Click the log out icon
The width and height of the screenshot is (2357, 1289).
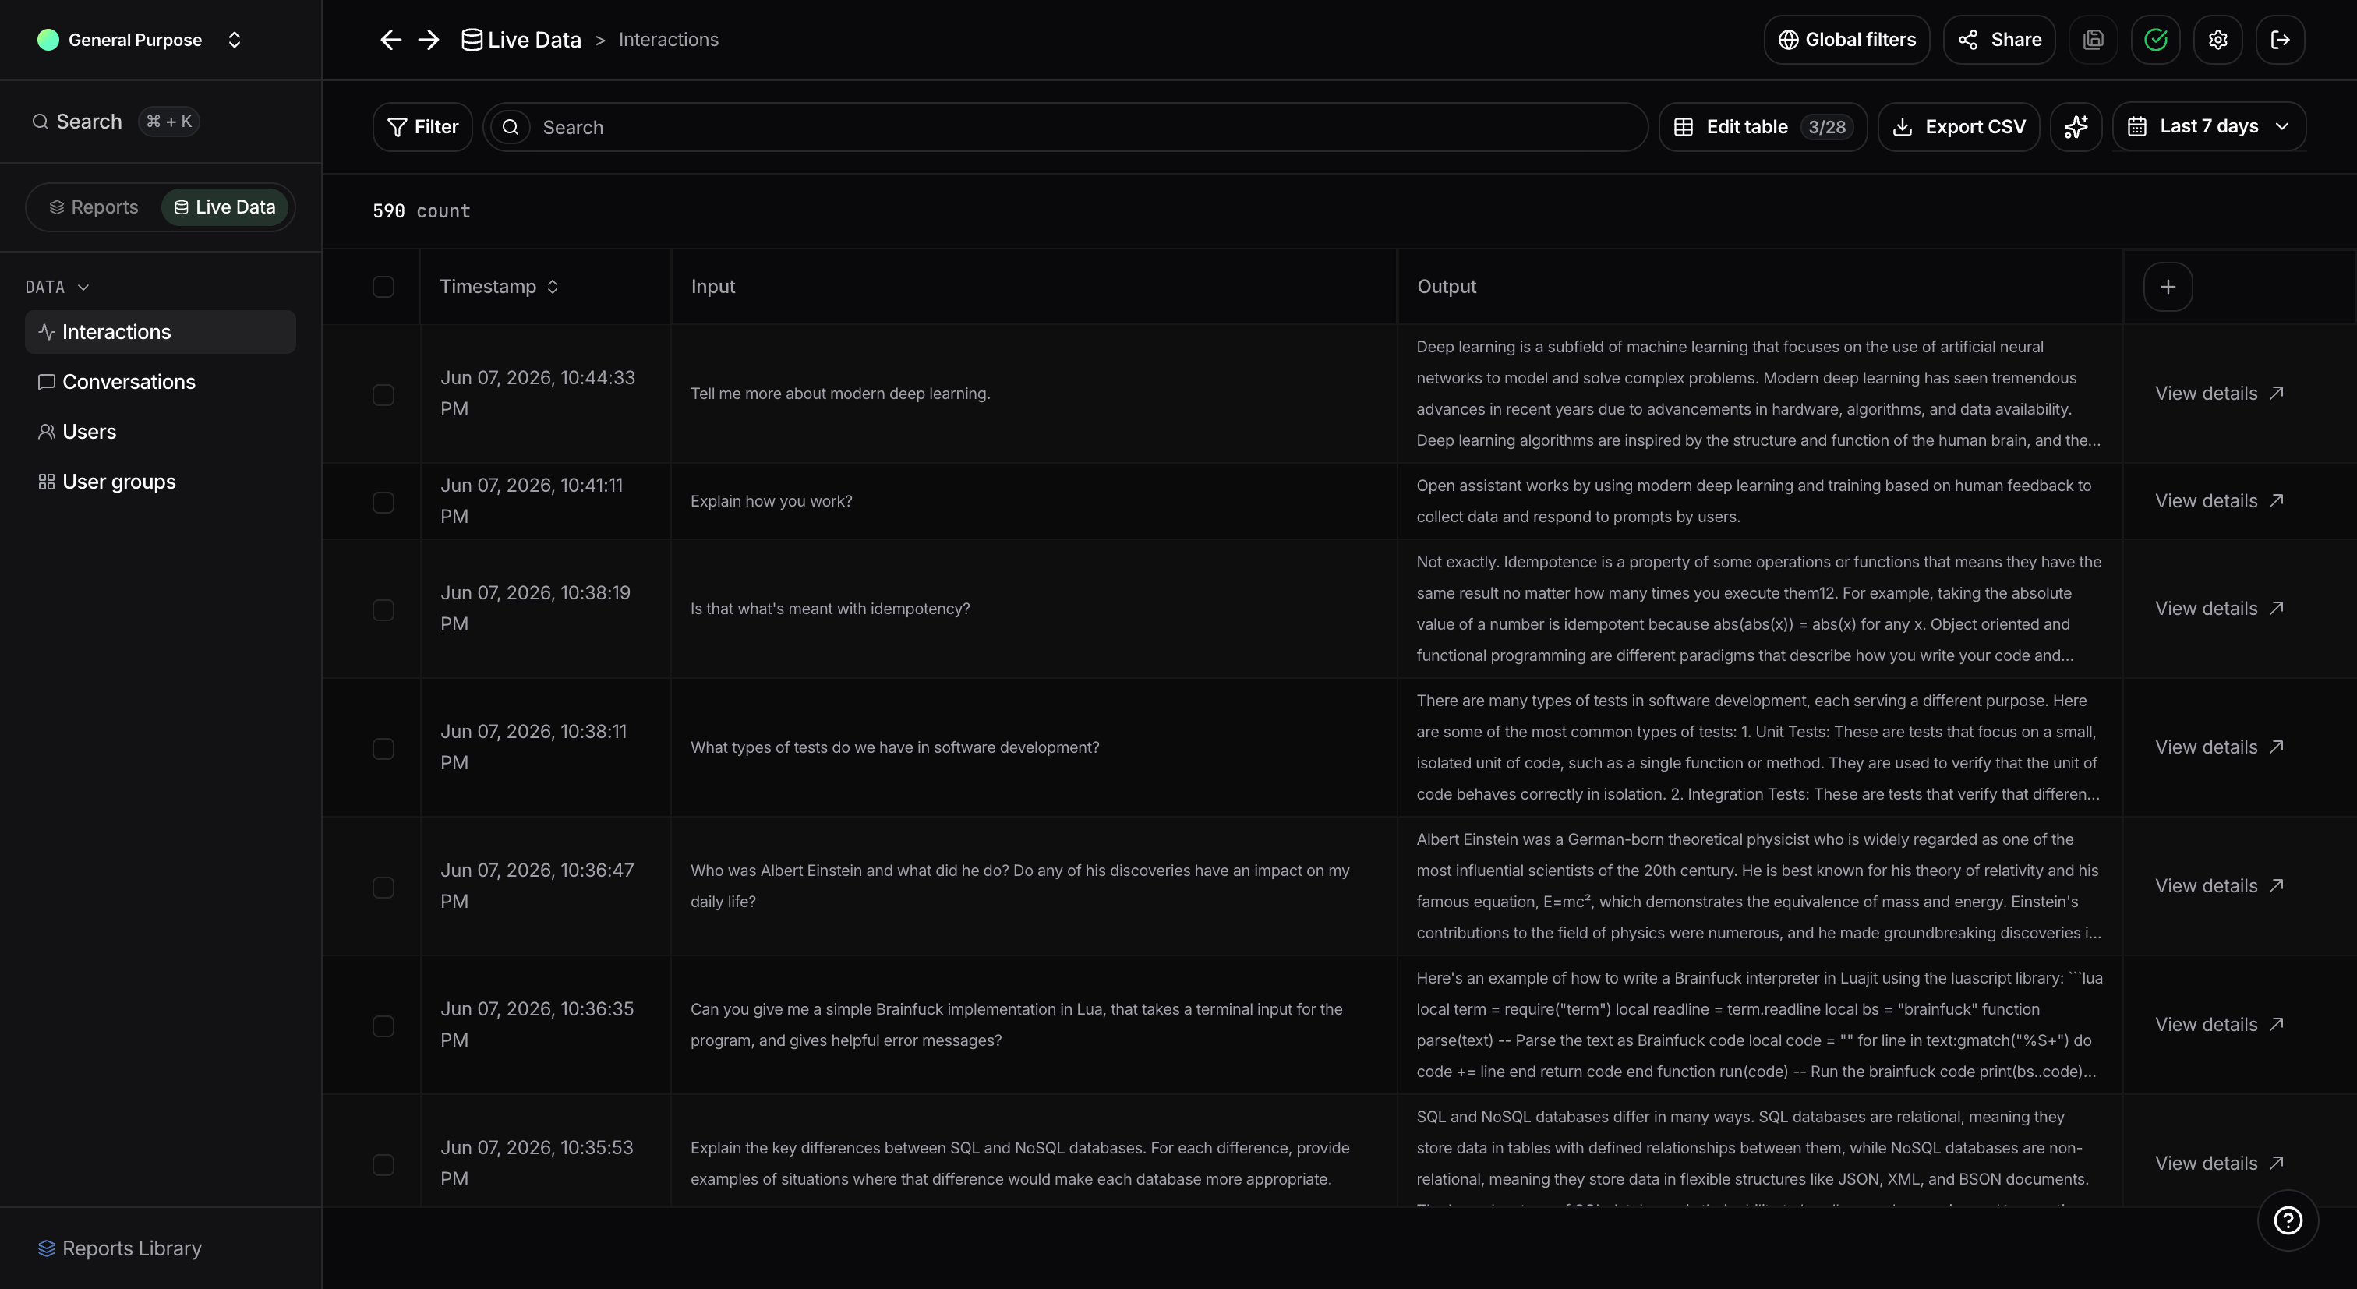(x=2280, y=39)
